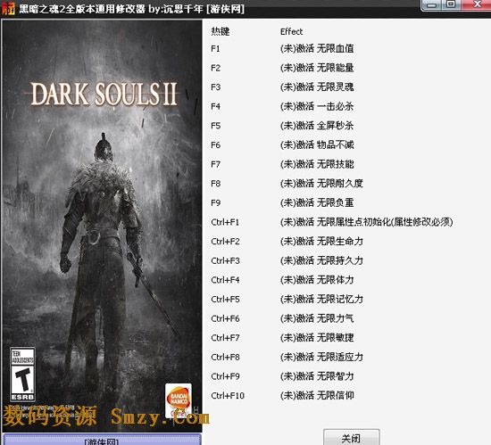This screenshot has width=491, height=445.
Task: Toggle F3 无限灵魂 activation entry
Action: point(317,87)
